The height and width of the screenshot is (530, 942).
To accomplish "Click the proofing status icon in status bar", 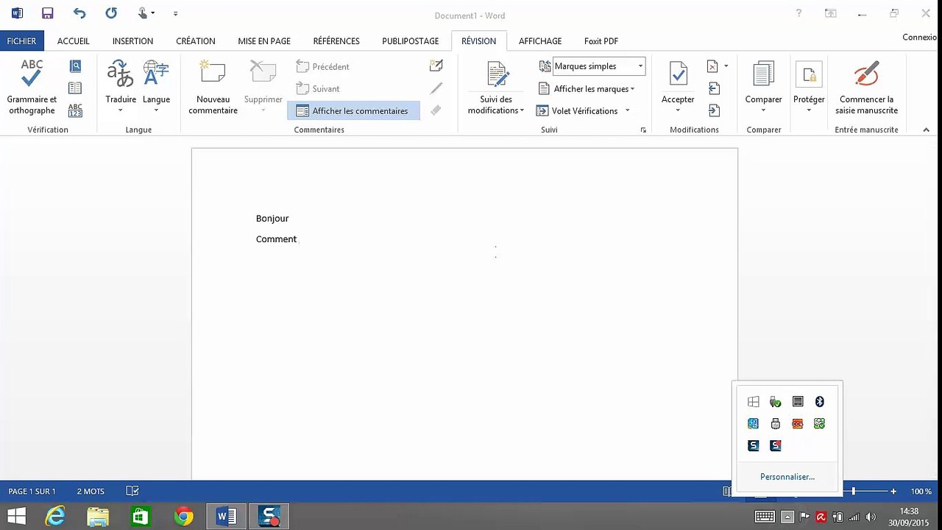I will [132, 491].
